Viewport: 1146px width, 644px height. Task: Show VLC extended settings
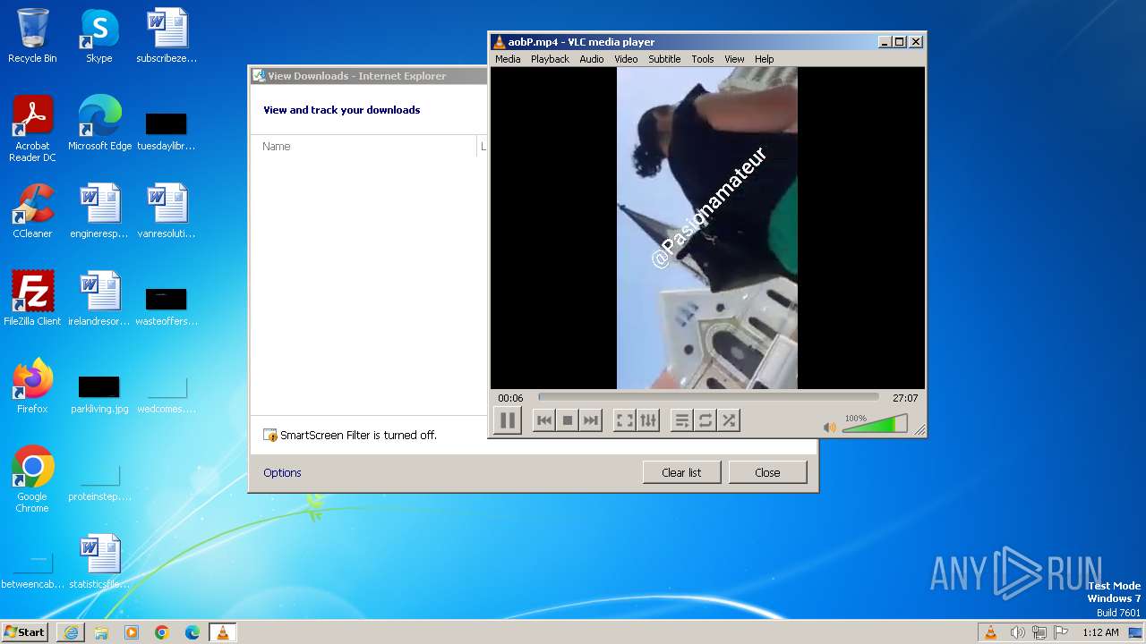[x=647, y=420]
